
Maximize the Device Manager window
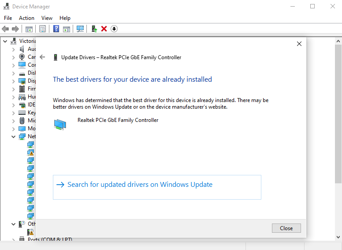click(312, 6)
